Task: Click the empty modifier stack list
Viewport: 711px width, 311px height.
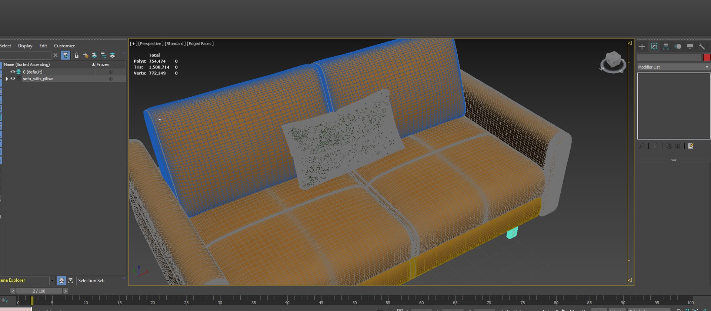Action: [x=674, y=106]
